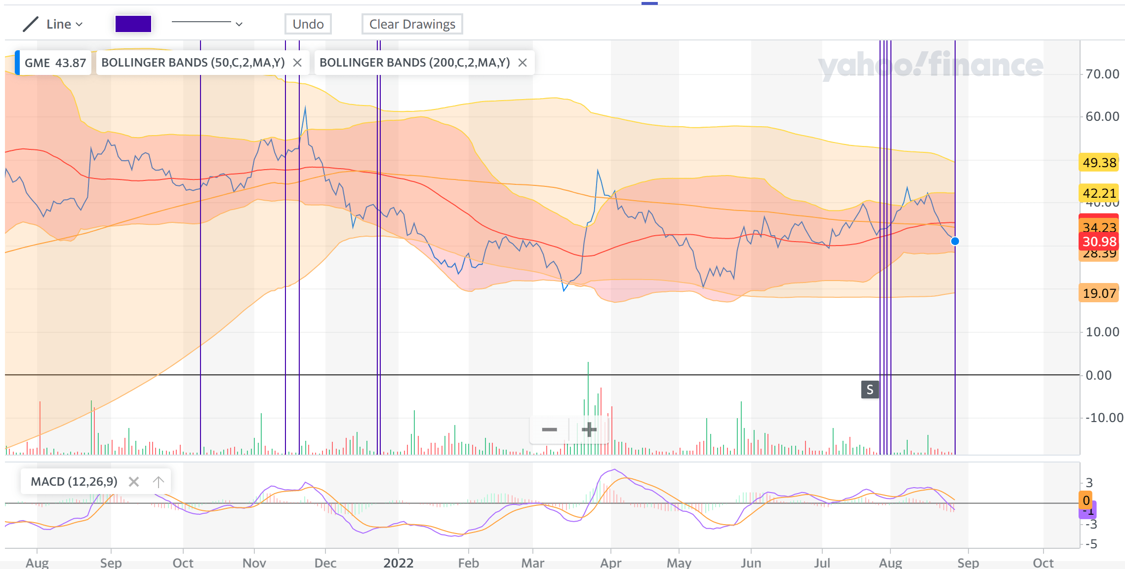Click the Sep label on the date axis
The image size is (1125, 569).
(x=111, y=562)
